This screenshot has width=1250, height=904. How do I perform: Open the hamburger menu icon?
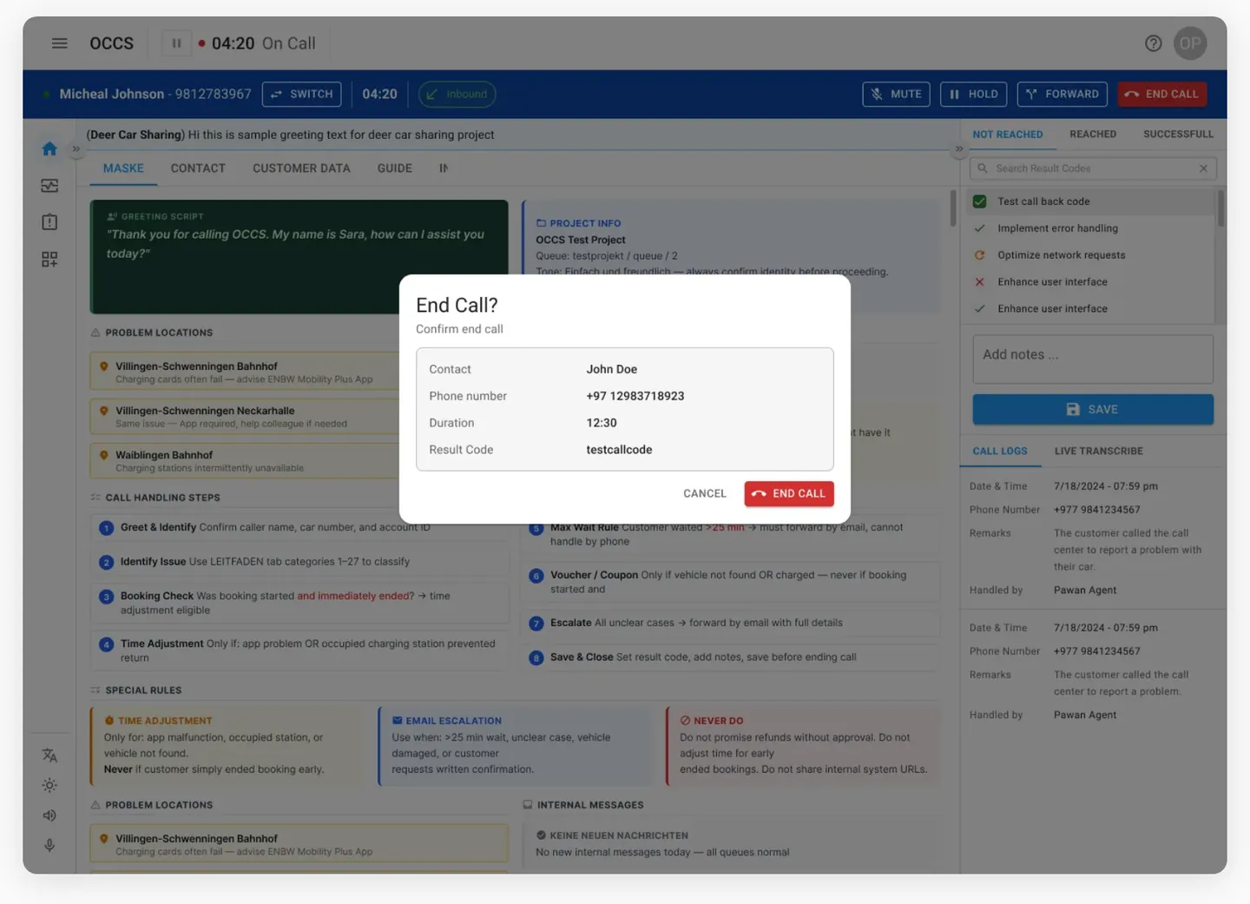(x=59, y=43)
